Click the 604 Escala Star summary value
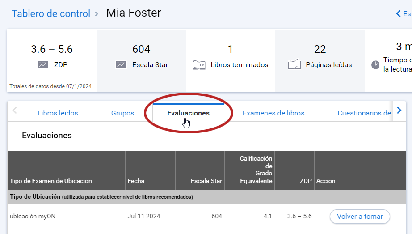This screenshot has height=234, width=412. (x=141, y=49)
